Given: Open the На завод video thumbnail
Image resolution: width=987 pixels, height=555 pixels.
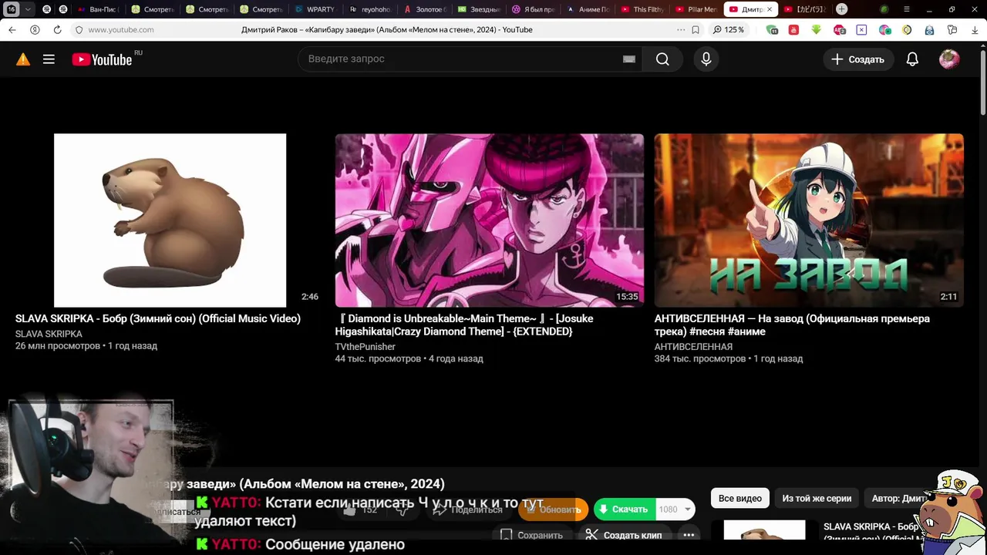Looking at the screenshot, I should 809,220.
